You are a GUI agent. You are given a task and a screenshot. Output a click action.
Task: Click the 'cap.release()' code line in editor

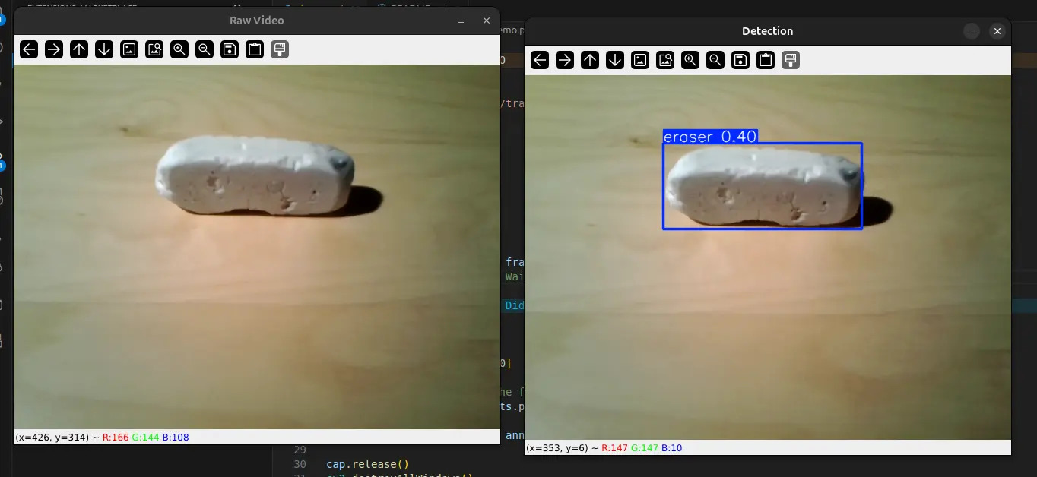(x=368, y=464)
